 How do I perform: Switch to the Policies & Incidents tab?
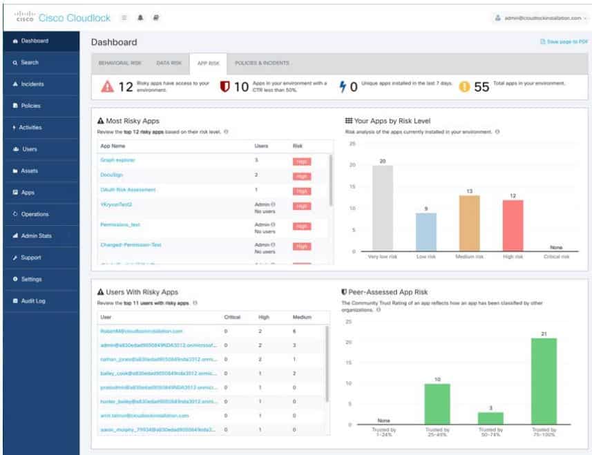click(262, 63)
